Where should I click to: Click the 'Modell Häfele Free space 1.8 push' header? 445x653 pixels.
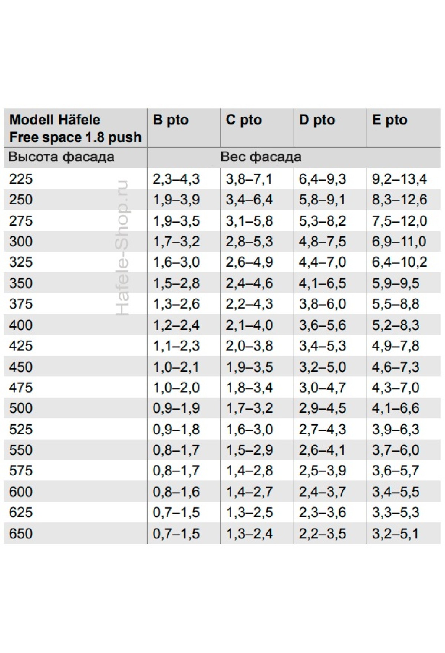click(x=75, y=128)
